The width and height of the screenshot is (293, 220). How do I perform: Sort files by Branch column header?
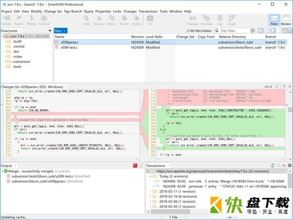(x=271, y=37)
